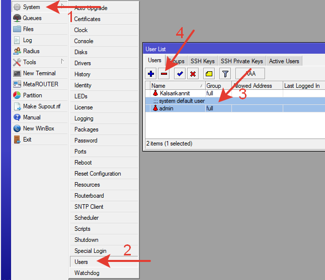
Task: Add a new user with plus button
Action: 151,74
